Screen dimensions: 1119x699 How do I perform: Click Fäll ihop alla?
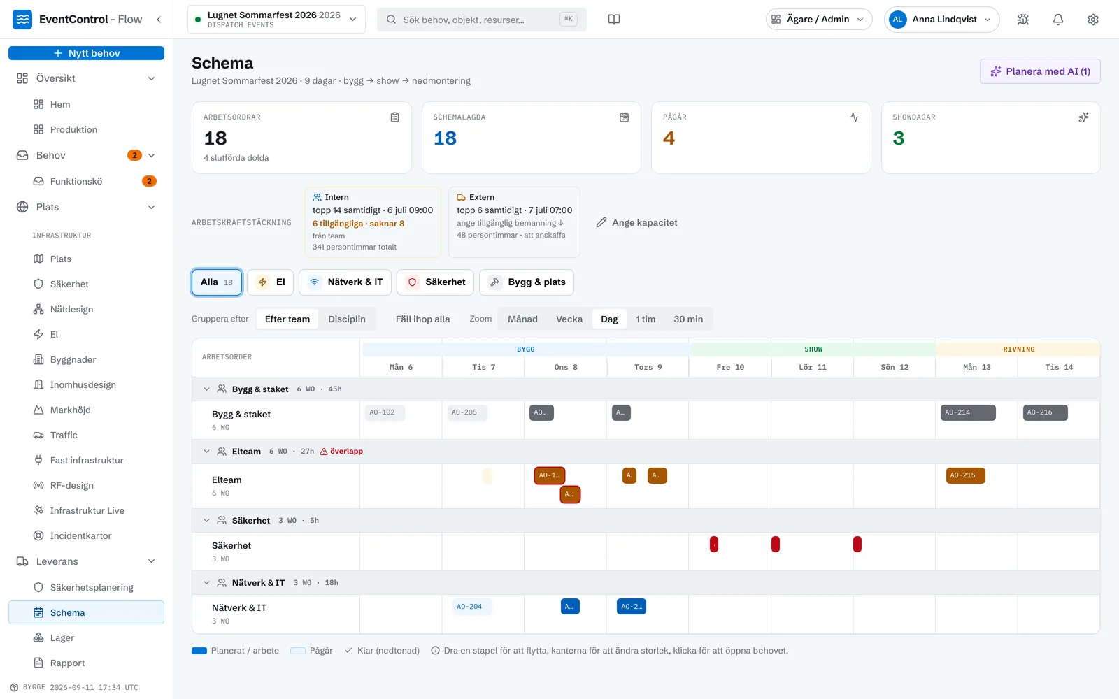coord(422,319)
